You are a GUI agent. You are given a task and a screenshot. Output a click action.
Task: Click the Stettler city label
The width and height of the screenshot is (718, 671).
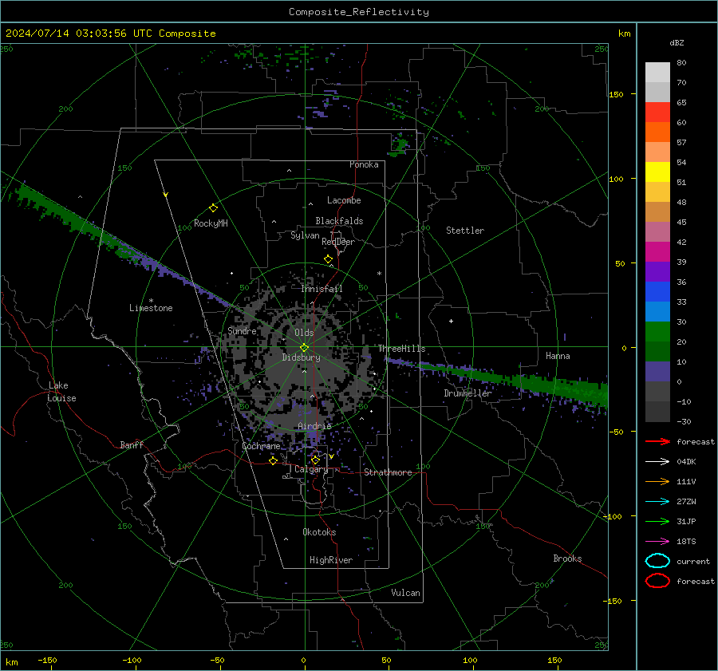tap(465, 231)
